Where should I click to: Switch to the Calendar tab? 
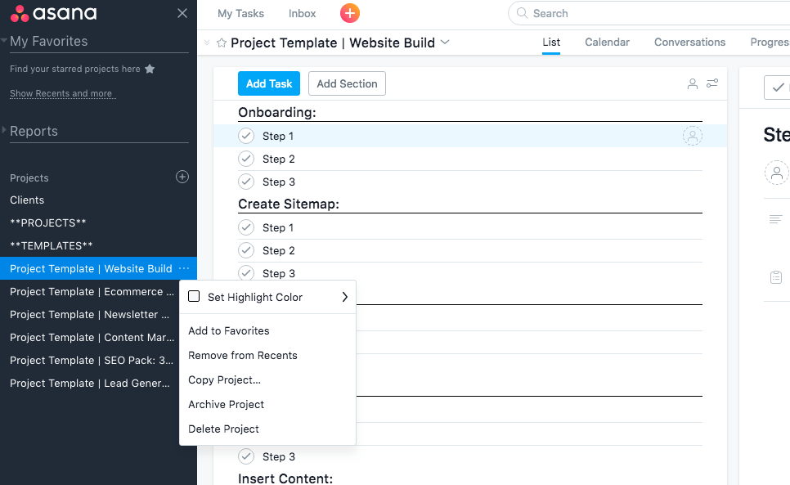607,42
